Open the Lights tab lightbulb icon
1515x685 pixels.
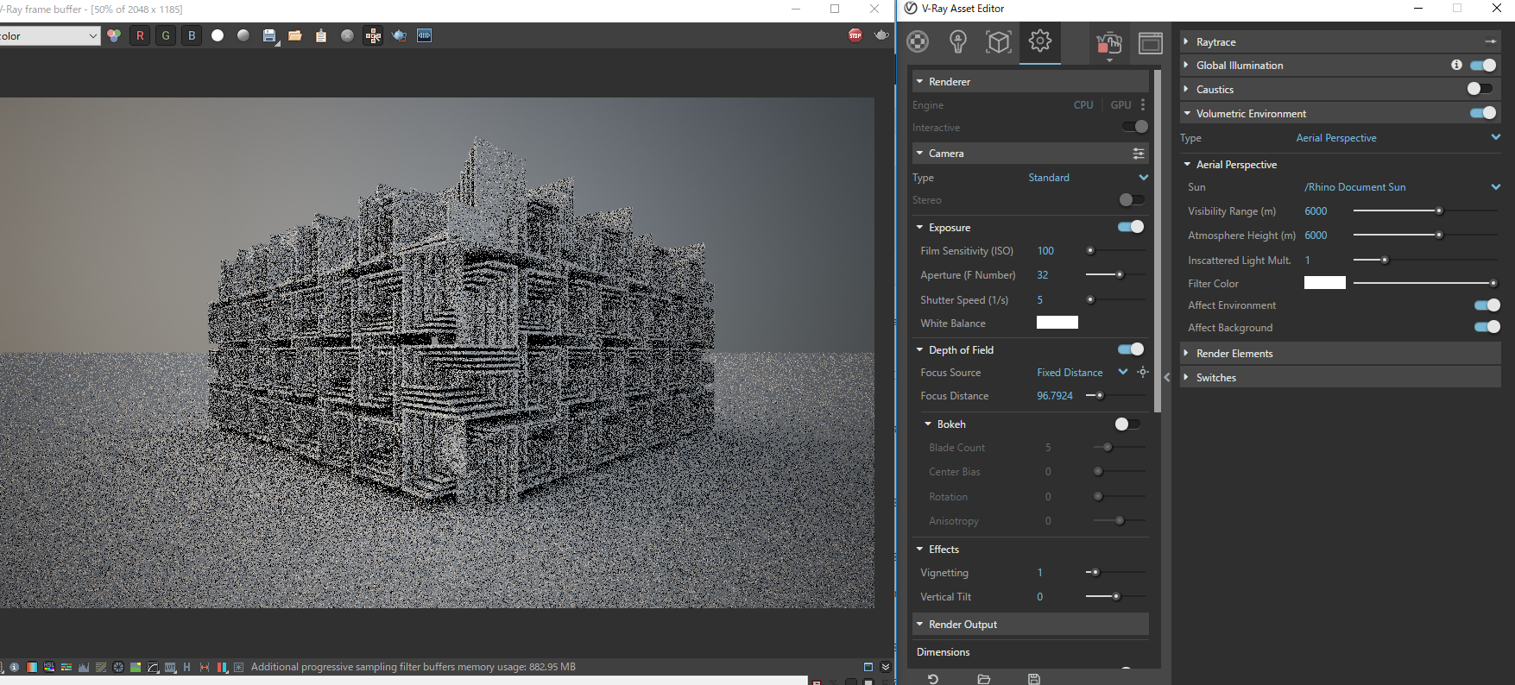click(957, 41)
